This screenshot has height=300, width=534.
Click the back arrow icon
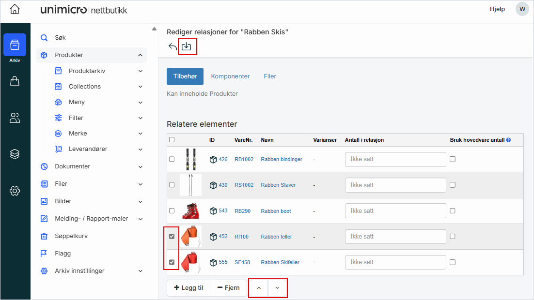(x=173, y=46)
